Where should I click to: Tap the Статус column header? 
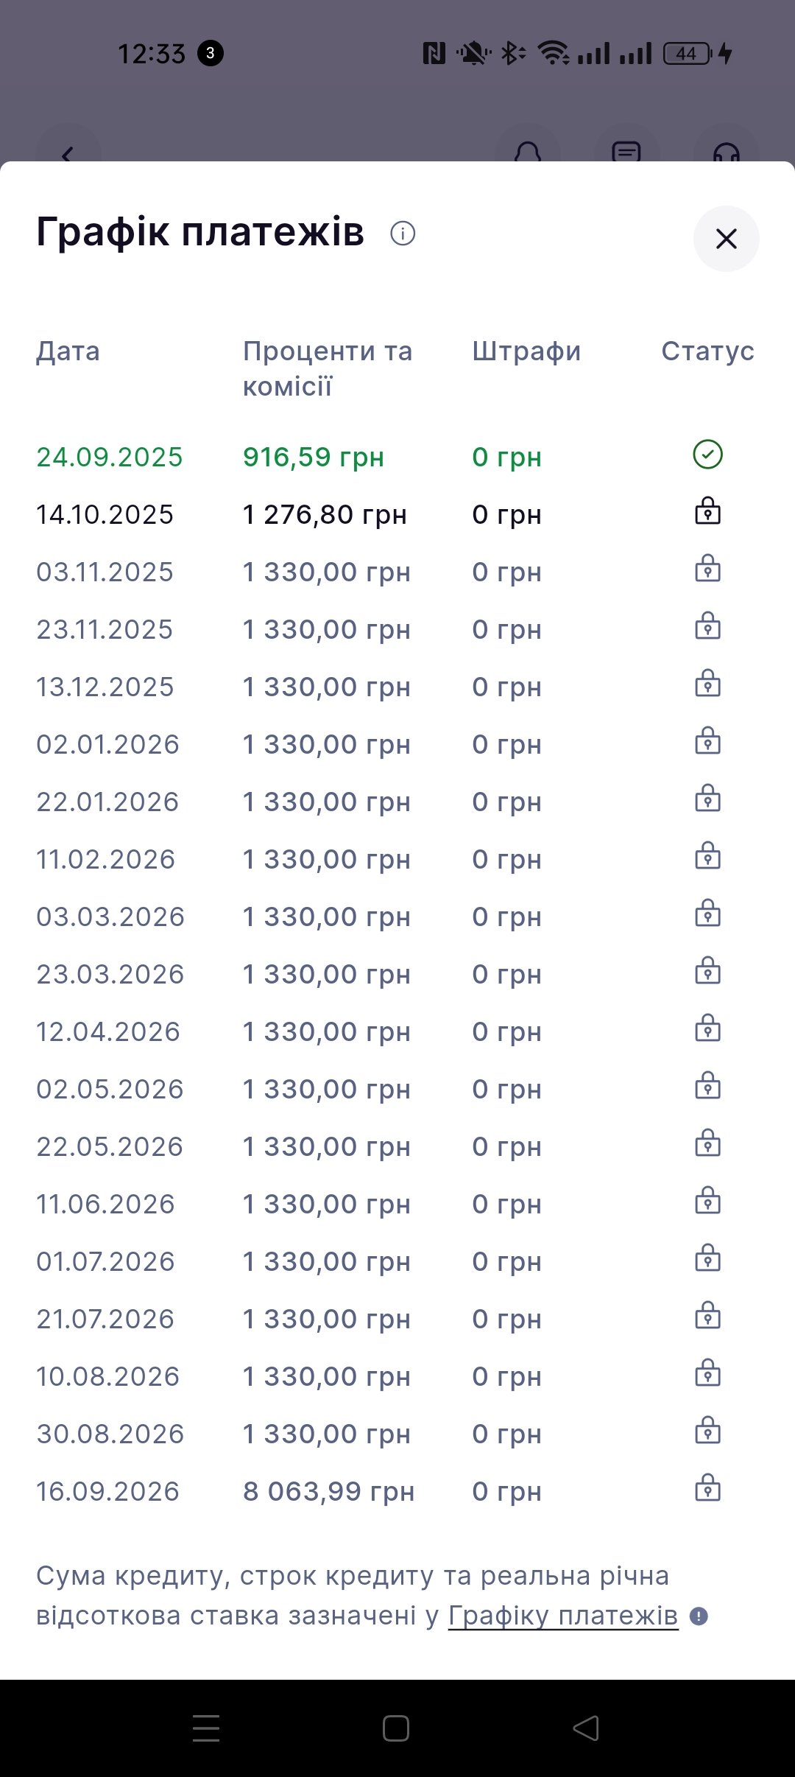pos(707,351)
